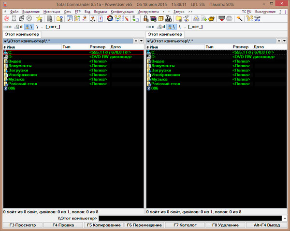This screenshot has height=231, width=290.
Task: Switch to right panel 'Этот компьютер' tab
Action: pyautogui.click(x=165, y=34)
